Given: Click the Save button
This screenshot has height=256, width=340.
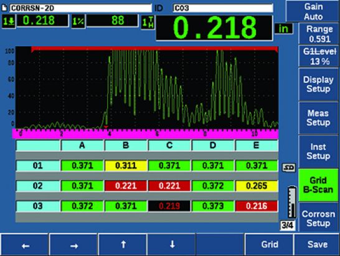Looking at the screenshot, I should coord(317,245).
